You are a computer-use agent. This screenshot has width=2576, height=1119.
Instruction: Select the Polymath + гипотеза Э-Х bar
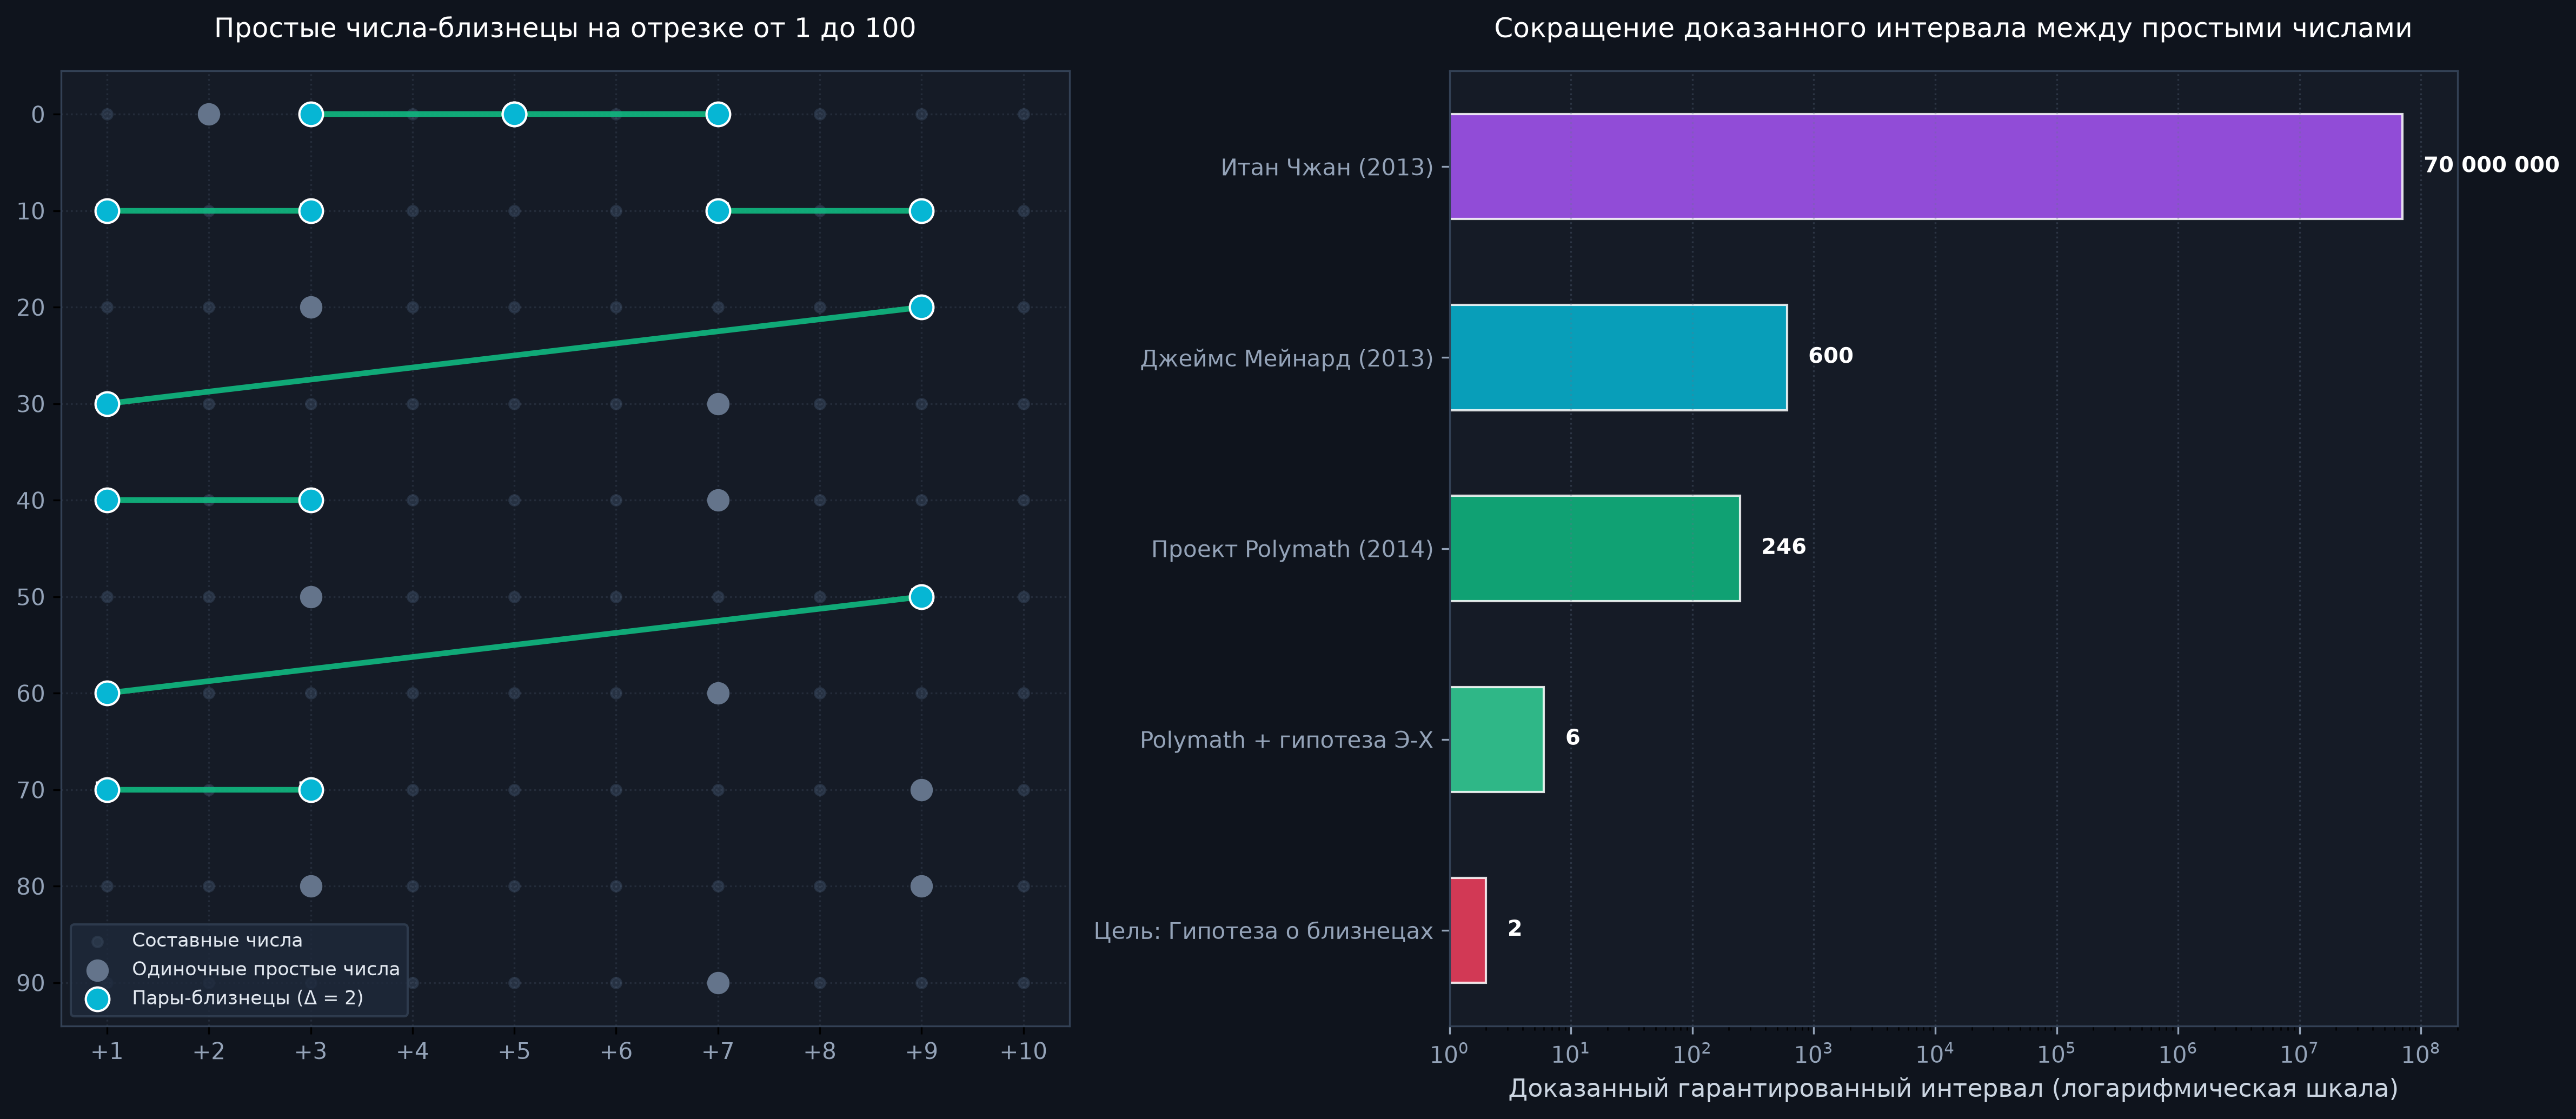pyautogui.click(x=1497, y=739)
